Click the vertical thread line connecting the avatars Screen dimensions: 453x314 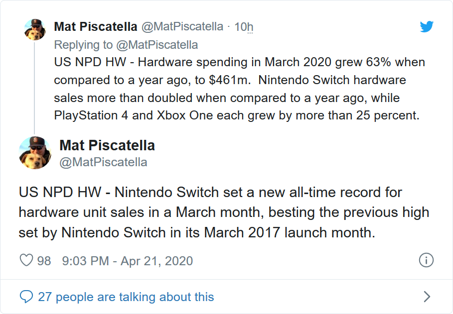click(35, 90)
